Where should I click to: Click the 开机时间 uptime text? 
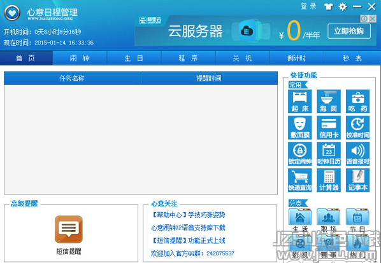pyautogui.click(x=42, y=32)
